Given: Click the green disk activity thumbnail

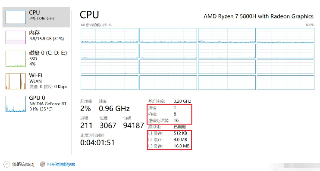Looking at the screenshot, I should tap(16, 59).
